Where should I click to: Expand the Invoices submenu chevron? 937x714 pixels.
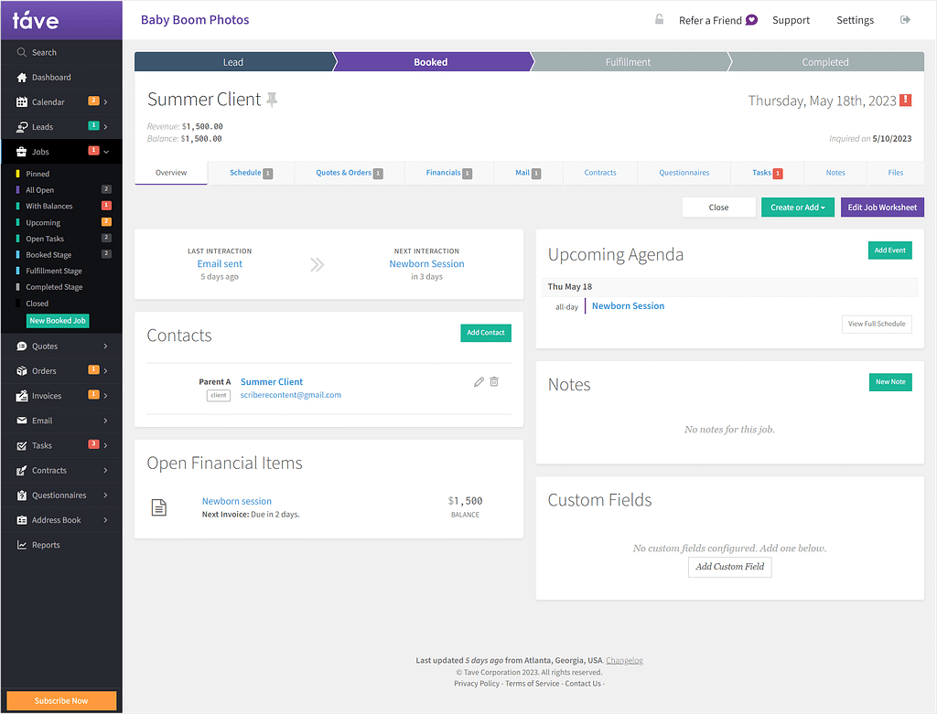106,396
